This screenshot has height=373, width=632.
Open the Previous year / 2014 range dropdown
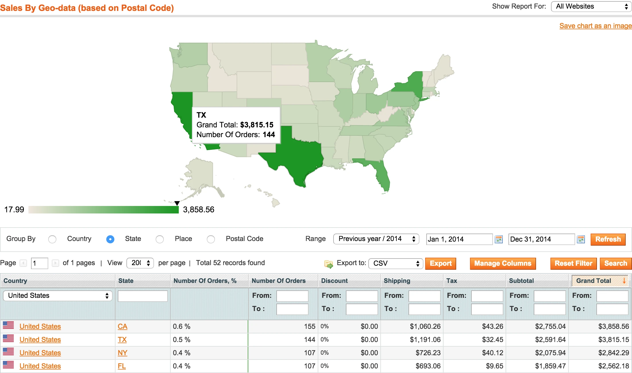(376, 239)
